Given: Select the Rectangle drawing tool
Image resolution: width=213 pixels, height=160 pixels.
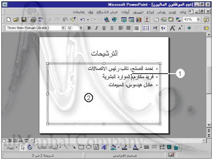Looking at the screenshot, I should 81,147.
